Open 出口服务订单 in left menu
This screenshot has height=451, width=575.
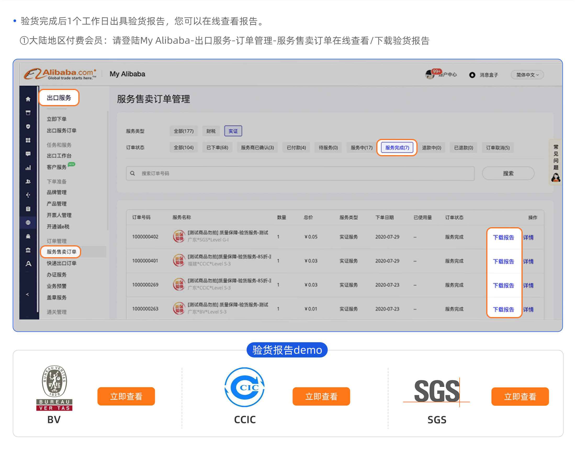coord(61,130)
